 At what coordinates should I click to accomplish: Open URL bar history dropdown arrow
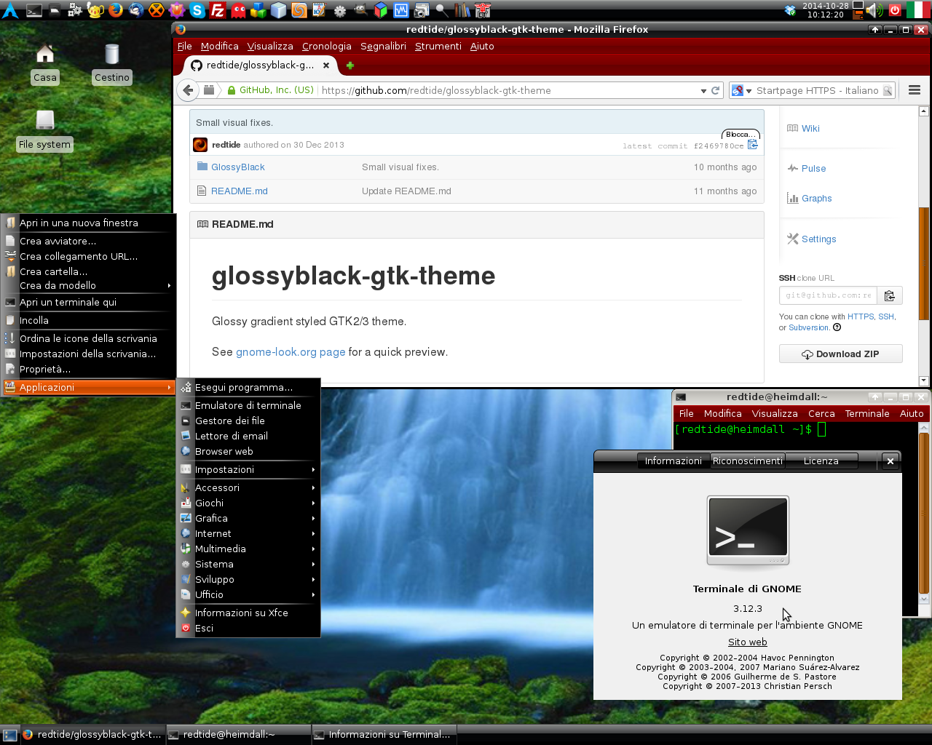point(703,91)
